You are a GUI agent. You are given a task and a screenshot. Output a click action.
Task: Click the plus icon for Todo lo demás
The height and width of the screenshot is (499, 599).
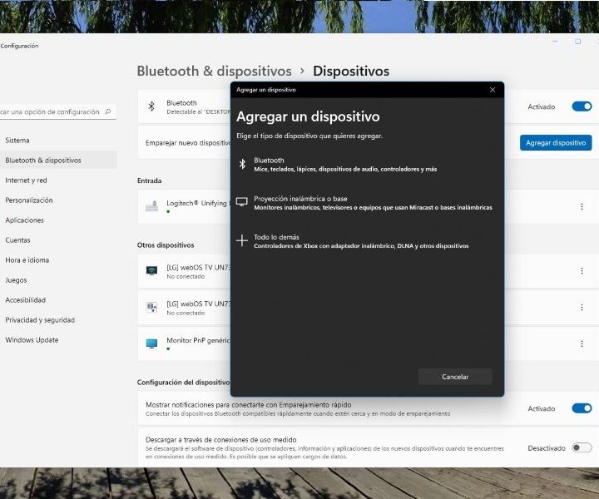(x=242, y=240)
